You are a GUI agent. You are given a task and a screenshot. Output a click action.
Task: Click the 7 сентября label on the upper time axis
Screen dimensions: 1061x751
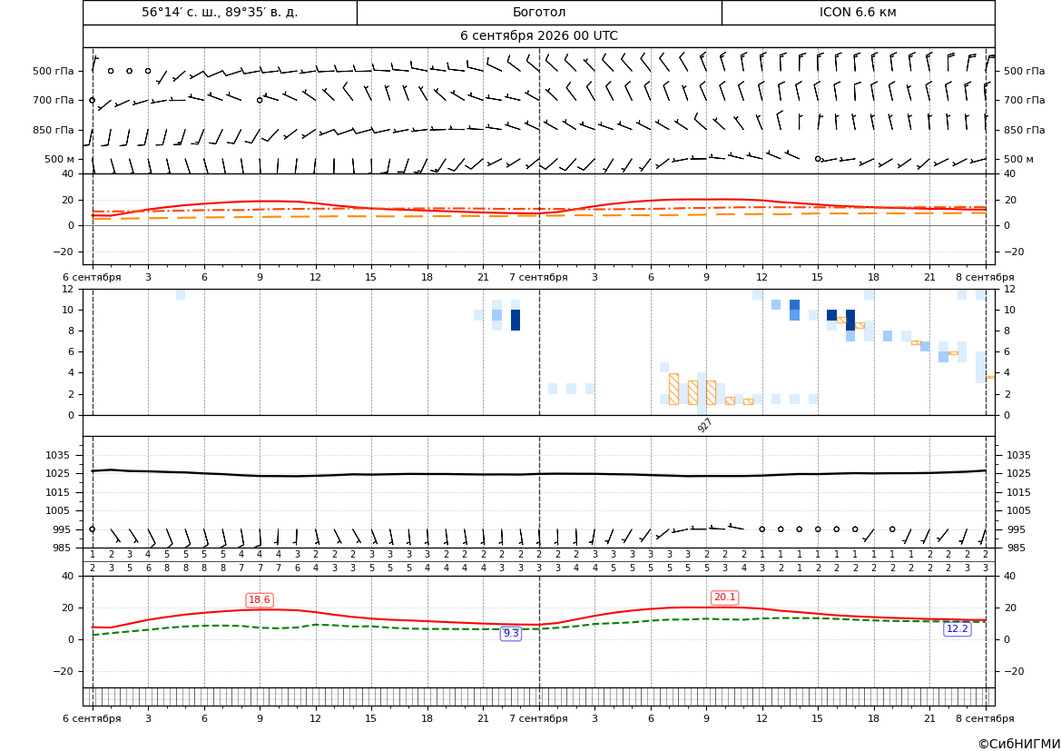pos(538,277)
